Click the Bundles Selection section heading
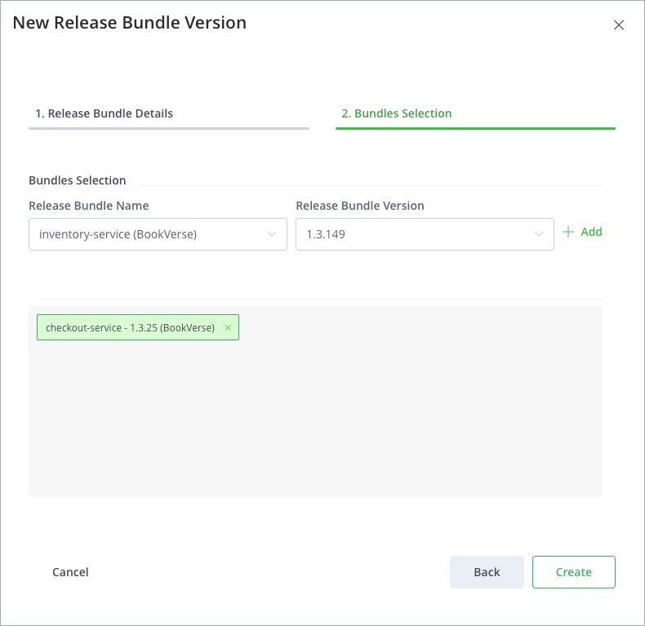The height and width of the screenshot is (626, 645). point(78,180)
